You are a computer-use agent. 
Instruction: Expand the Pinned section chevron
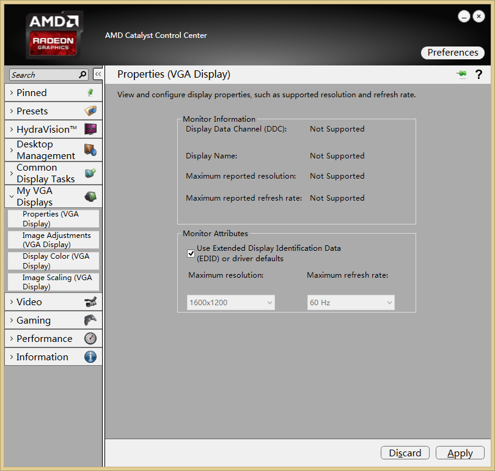click(x=12, y=92)
